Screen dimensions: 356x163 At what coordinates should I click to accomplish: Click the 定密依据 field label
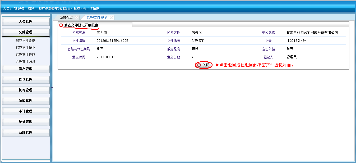[268, 49]
